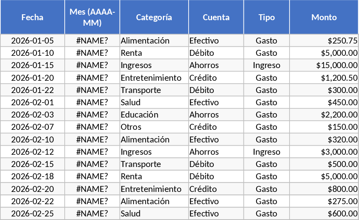Select the Ingreso cell in the 2026-02-12 row
The image size is (359, 220).
point(266,152)
